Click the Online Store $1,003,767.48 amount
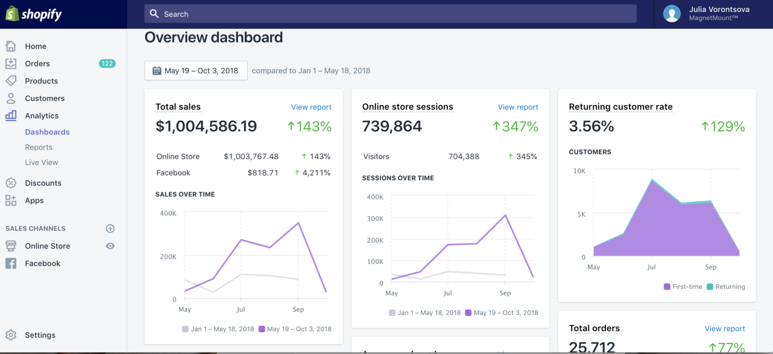The height and width of the screenshot is (354, 773). click(x=251, y=156)
